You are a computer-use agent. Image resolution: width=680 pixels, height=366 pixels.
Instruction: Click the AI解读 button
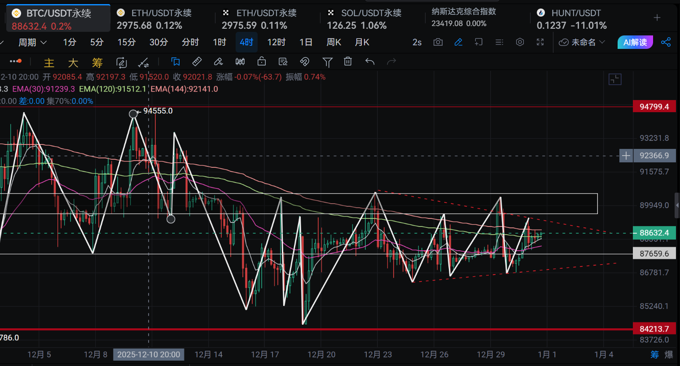coord(635,42)
